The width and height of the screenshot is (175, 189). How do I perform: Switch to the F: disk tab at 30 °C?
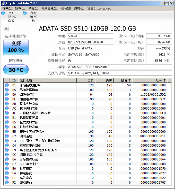[x=33, y=17]
